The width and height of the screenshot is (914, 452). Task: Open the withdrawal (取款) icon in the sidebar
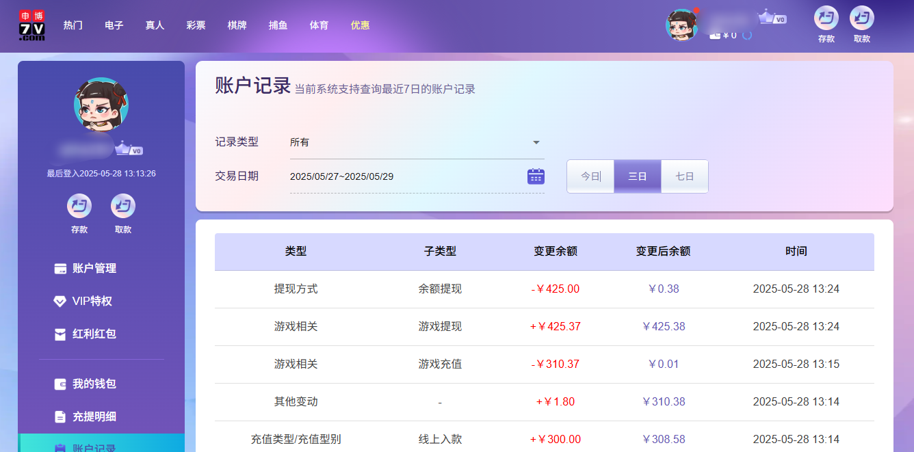pos(122,206)
